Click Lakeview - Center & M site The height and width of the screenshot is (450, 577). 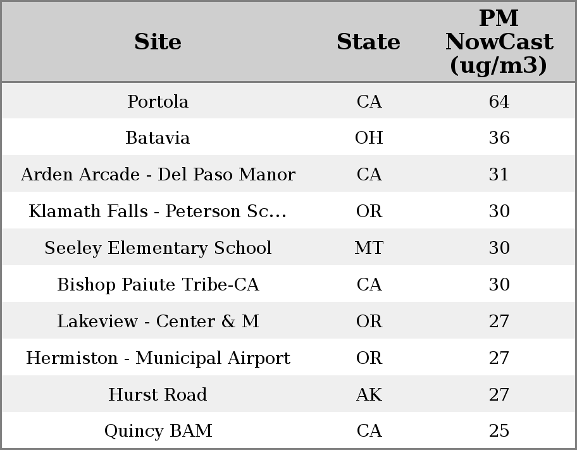pyautogui.click(x=158, y=322)
